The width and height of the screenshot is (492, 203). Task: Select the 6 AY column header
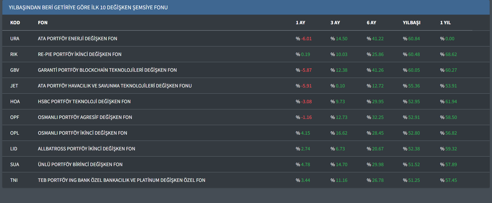371,23
